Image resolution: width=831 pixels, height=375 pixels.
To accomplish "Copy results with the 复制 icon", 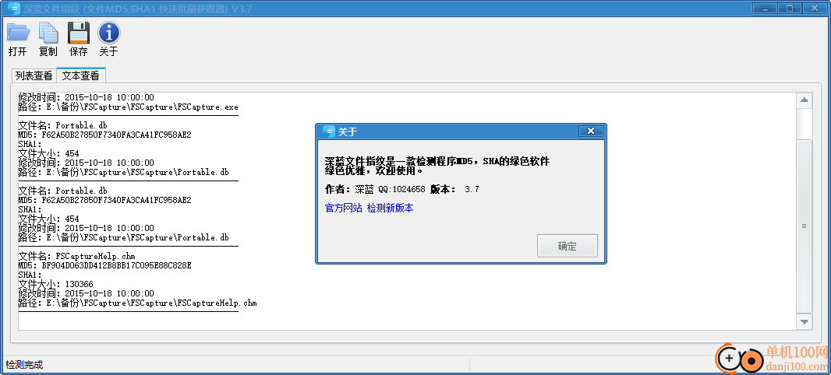I will [x=48, y=39].
